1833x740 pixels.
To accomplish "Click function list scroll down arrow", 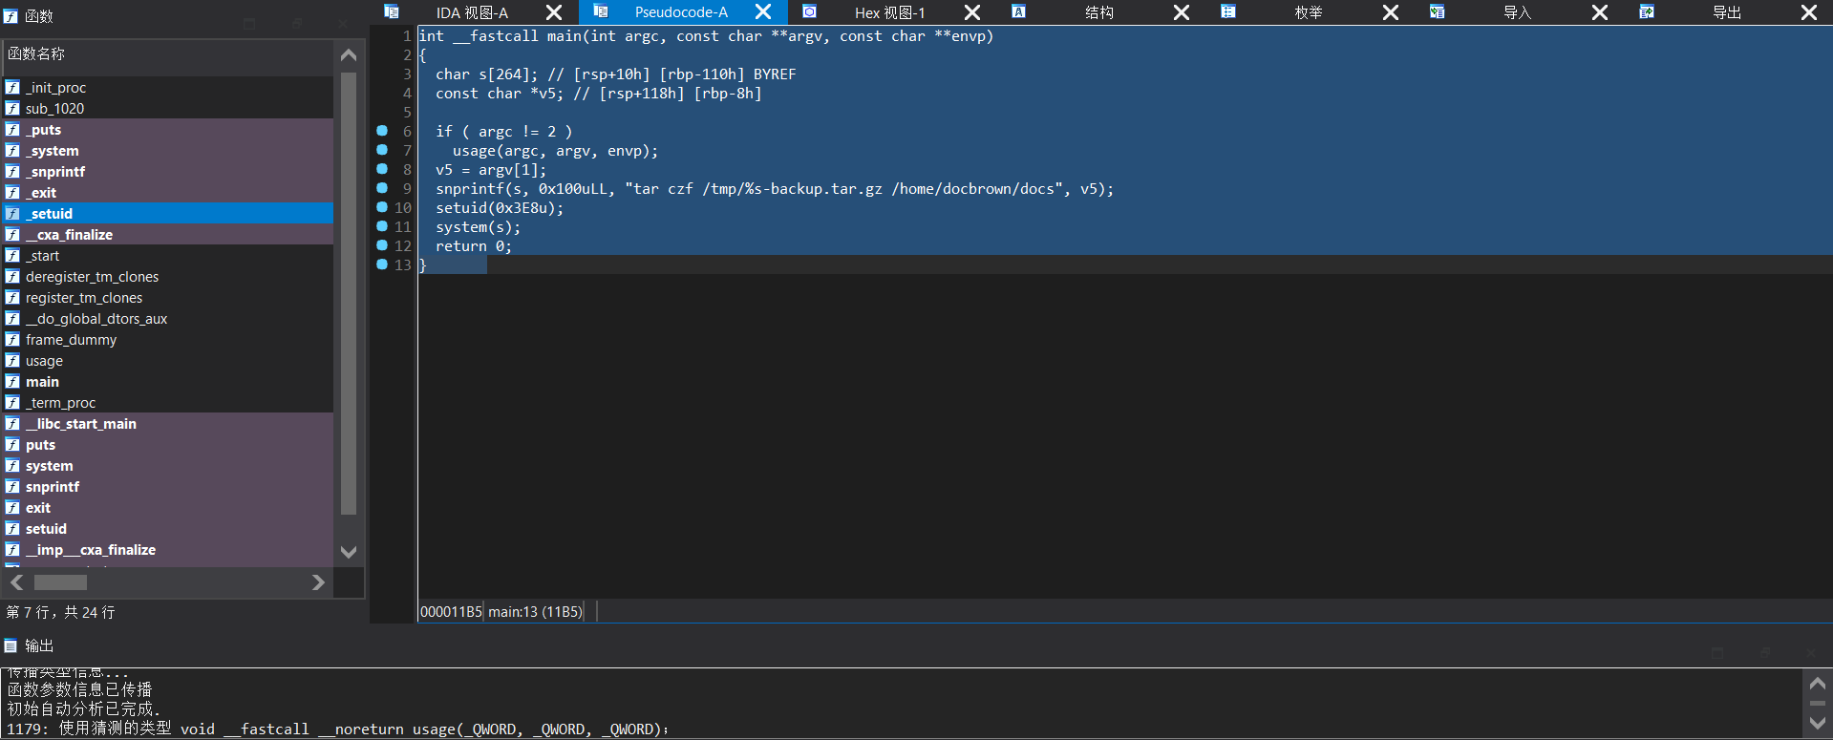I will [349, 552].
